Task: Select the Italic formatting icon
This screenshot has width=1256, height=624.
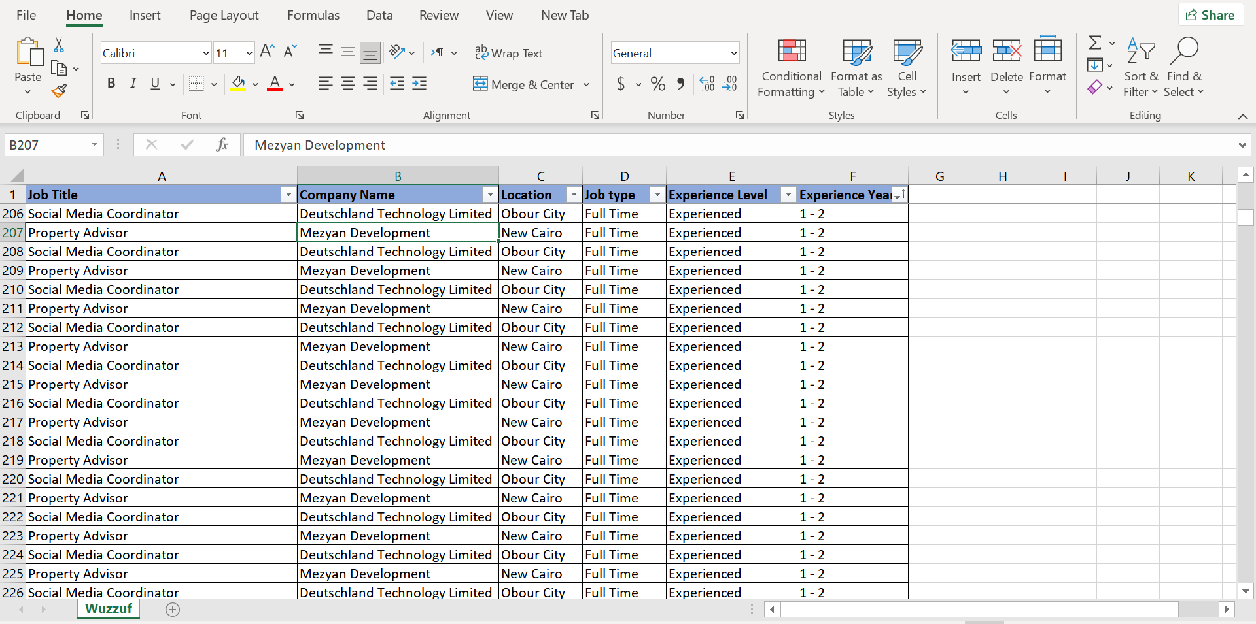Action: click(x=133, y=84)
